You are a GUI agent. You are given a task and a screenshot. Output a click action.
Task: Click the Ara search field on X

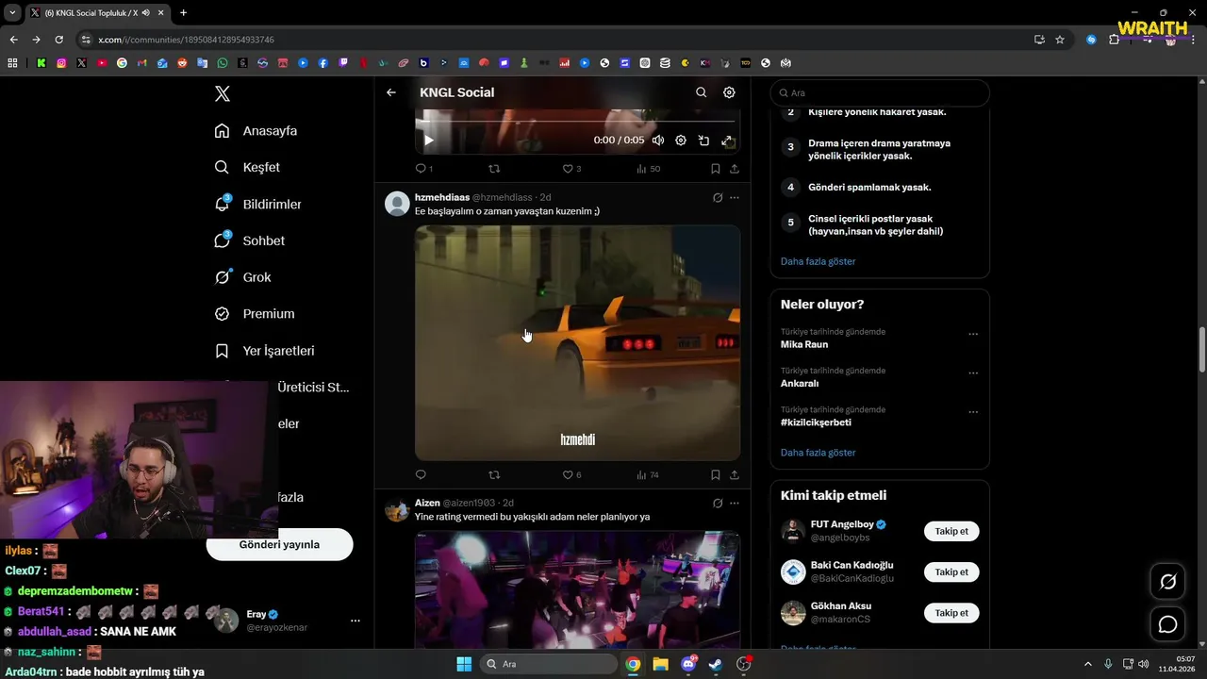880,93
